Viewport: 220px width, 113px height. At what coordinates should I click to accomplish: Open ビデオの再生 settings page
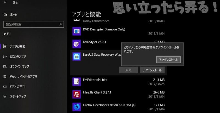(x=18, y=87)
